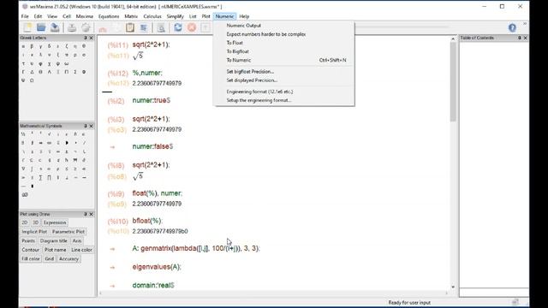Undock the Greek Letters panel
548x308 pixels.
[x=86, y=38]
